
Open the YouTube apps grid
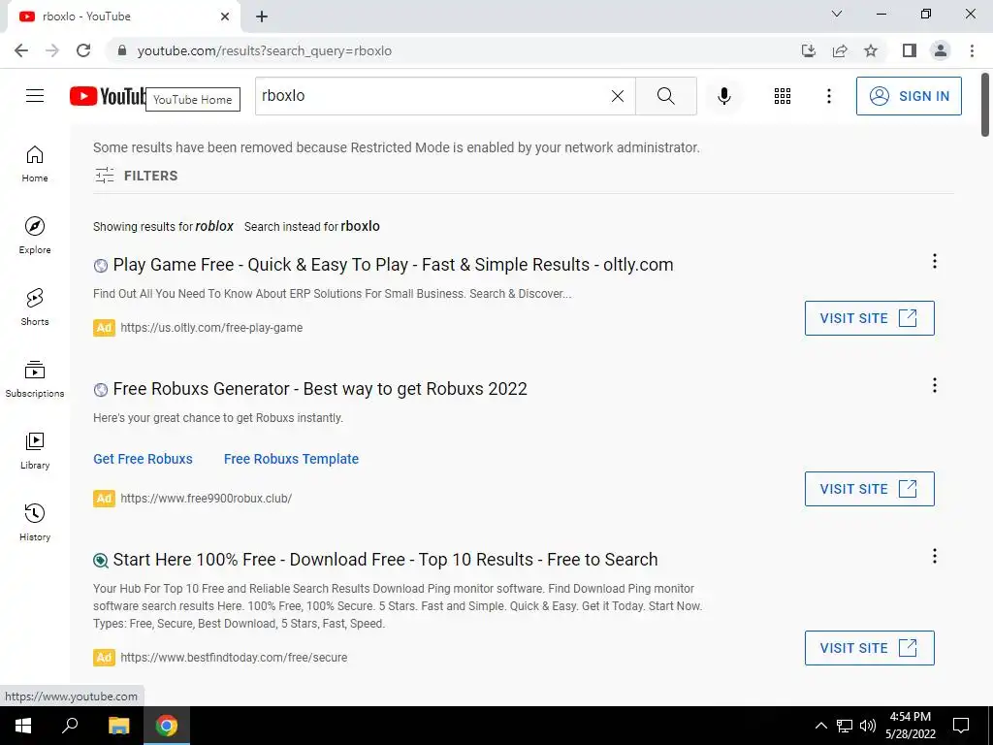click(783, 96)
